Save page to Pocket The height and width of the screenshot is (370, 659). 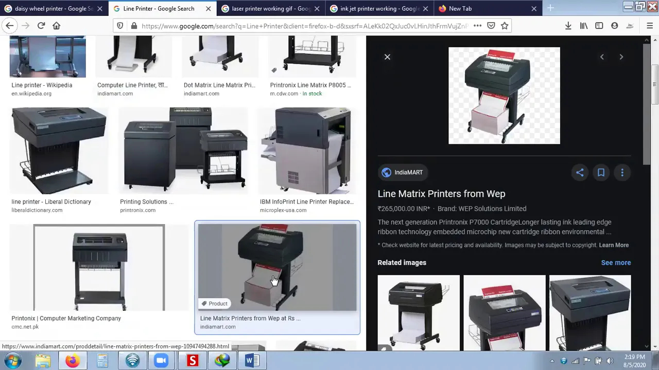(x=491, y=26)
